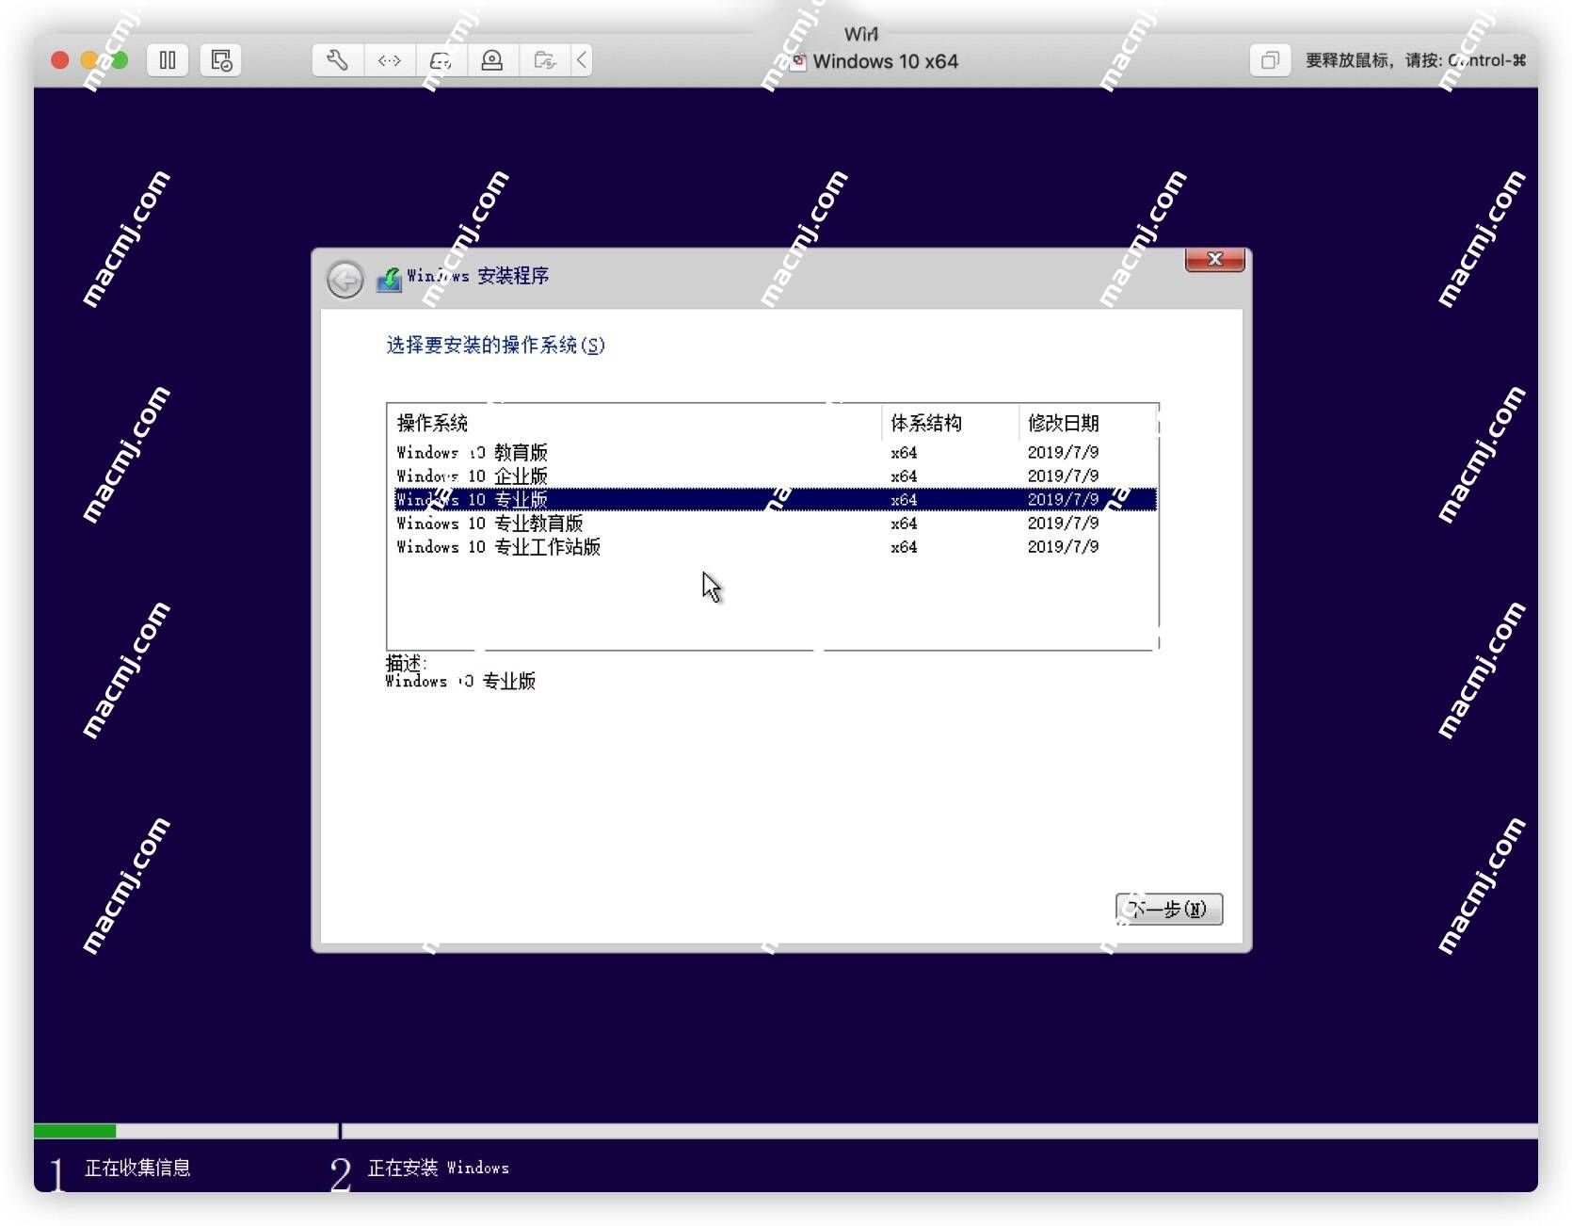1572x1226 pixels.
Task: Click the macOS red close button
Action: tap(60, 60)
